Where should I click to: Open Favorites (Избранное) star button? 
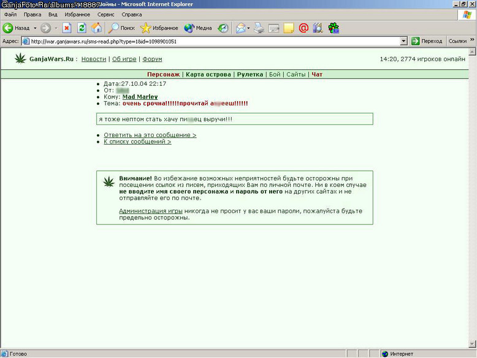click(159, 28)
